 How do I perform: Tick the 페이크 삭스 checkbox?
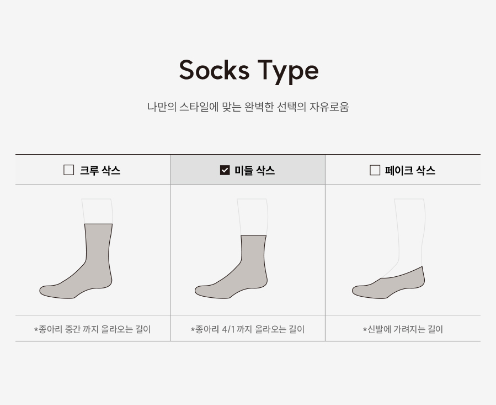pos(375,170)
